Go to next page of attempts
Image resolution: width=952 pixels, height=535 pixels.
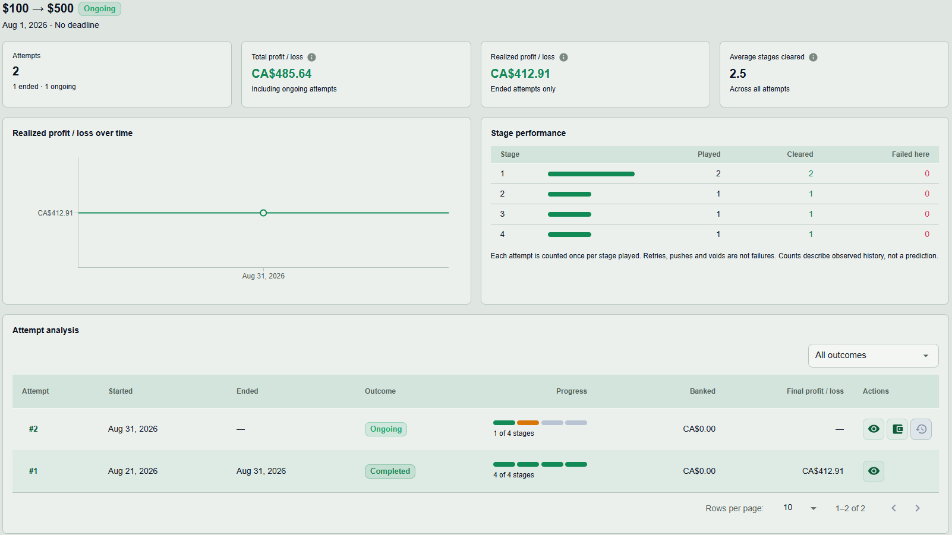click(918, 508)
